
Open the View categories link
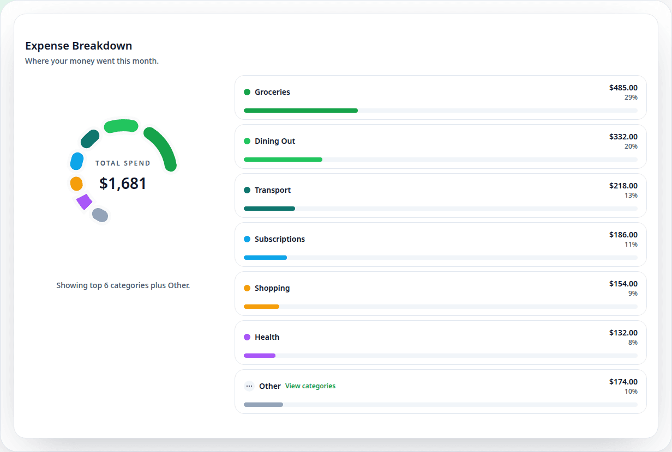coord(310,386)
